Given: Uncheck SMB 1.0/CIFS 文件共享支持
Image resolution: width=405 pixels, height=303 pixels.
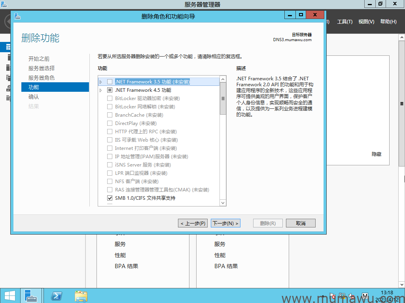Looking at the screenshot, I should pyautogui.click(x=110, y=198).
